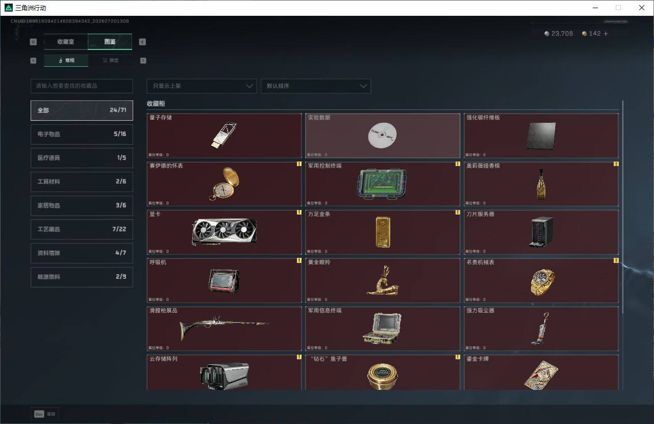Pick the 名贵机械表 gold wristwatch item
654x424 pixels.
click(x=541, y=280)
